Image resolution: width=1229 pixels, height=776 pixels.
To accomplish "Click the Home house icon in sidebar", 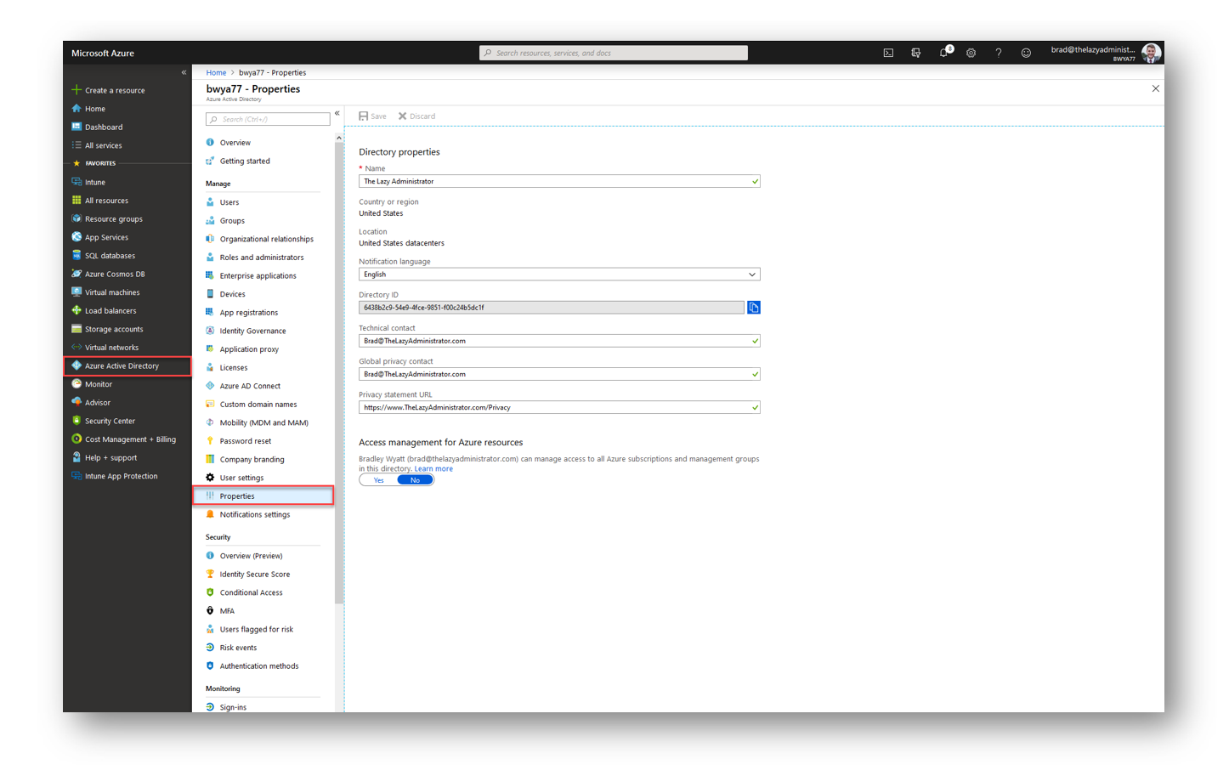I will 76,109.
